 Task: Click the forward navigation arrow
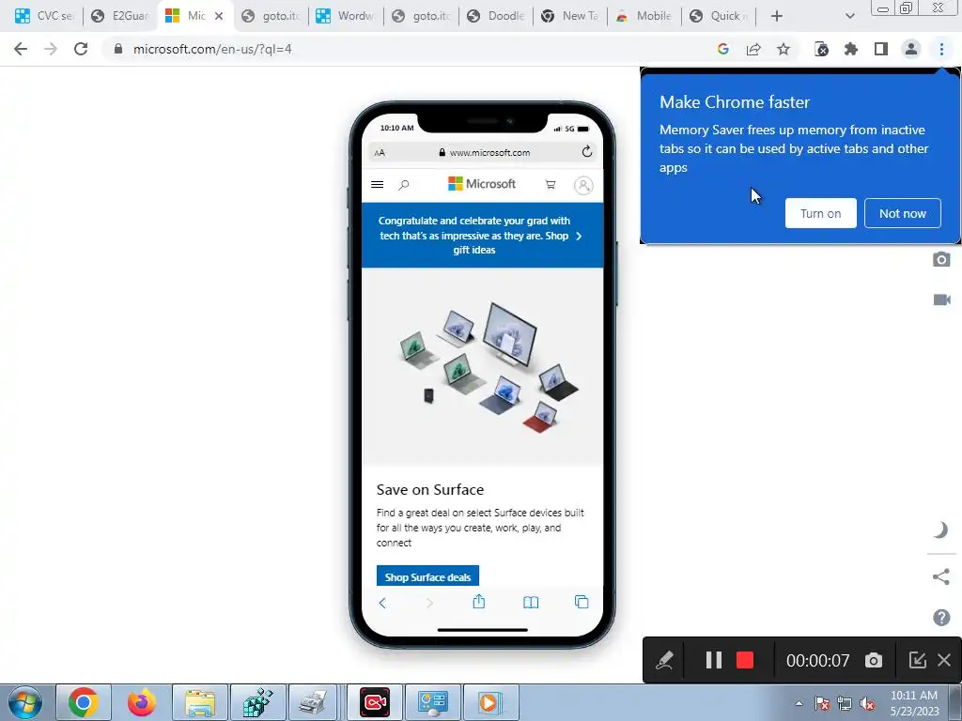[51, 49]
